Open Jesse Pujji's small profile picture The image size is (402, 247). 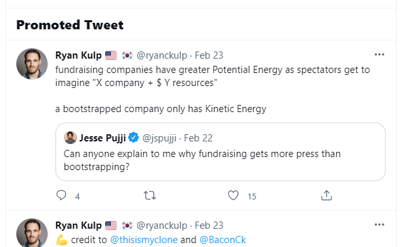[70, 138]
